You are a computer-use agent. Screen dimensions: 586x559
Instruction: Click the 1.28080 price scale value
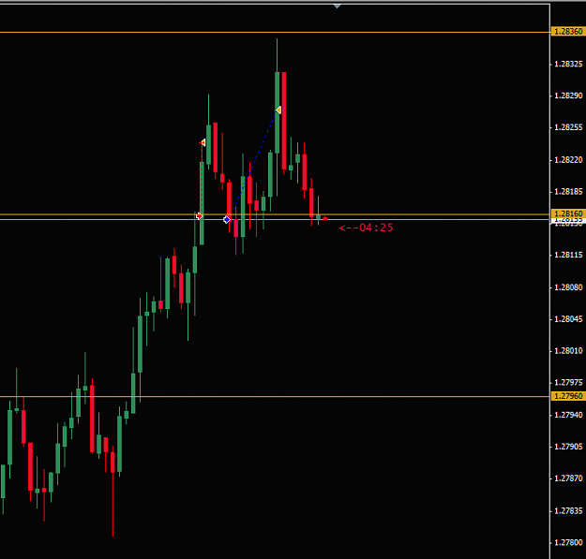(568, 287)
